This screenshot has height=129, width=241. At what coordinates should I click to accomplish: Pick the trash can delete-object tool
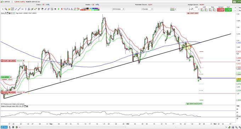[x=39, y=9]
